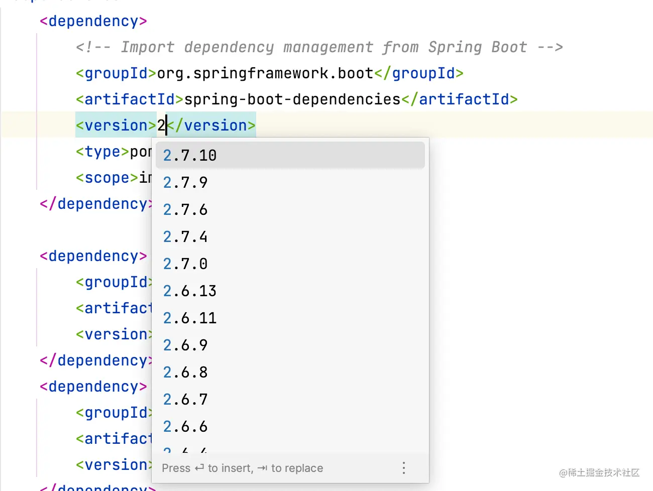Image resolution: width=653 pixels, height=491 pixels.
Task: Select version 2.7.10 from completion list
Action: click(290, 155)
